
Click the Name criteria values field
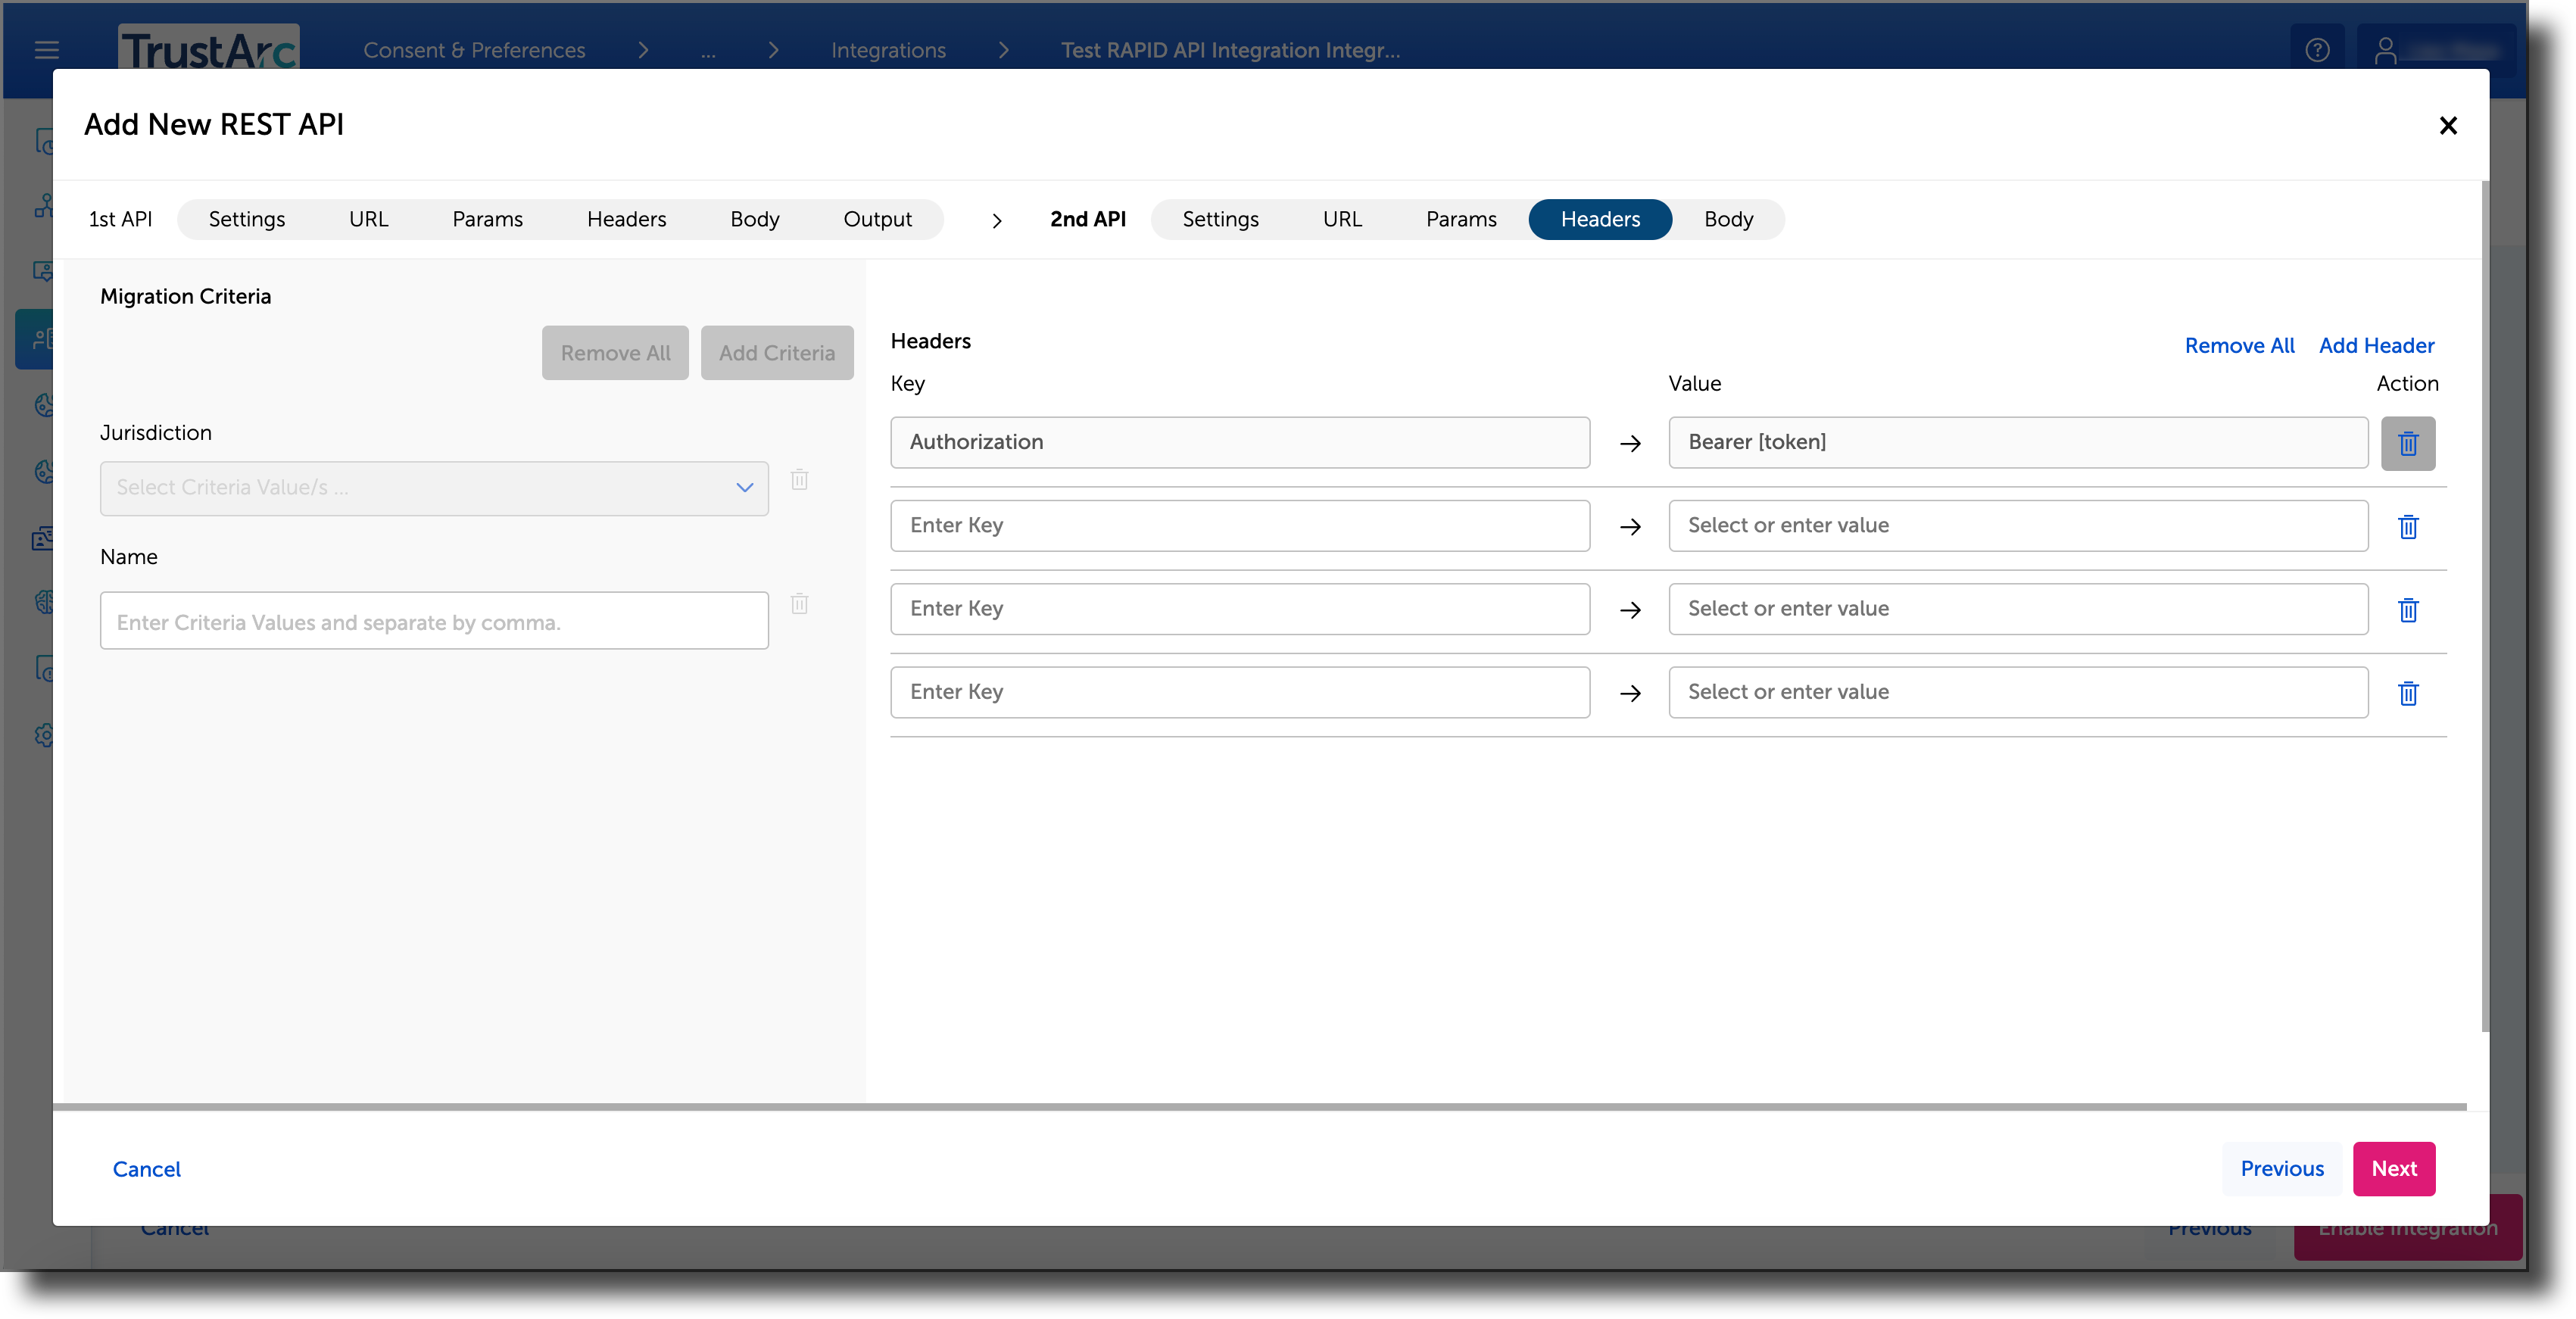tap(434, 621)
